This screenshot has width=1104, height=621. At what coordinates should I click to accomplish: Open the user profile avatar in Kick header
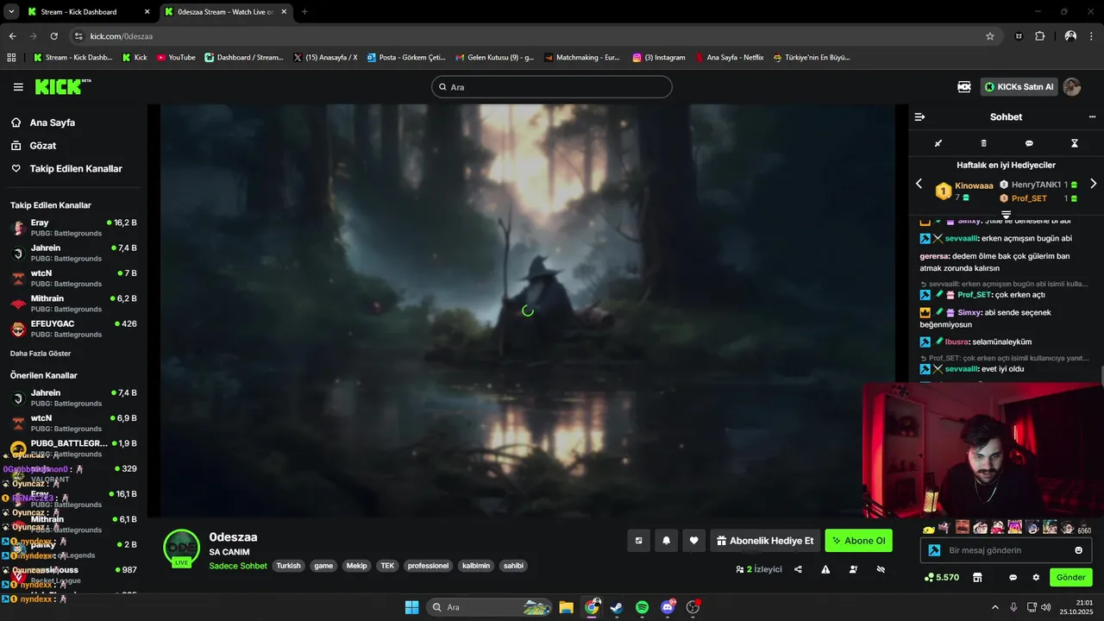(1072, 87)
